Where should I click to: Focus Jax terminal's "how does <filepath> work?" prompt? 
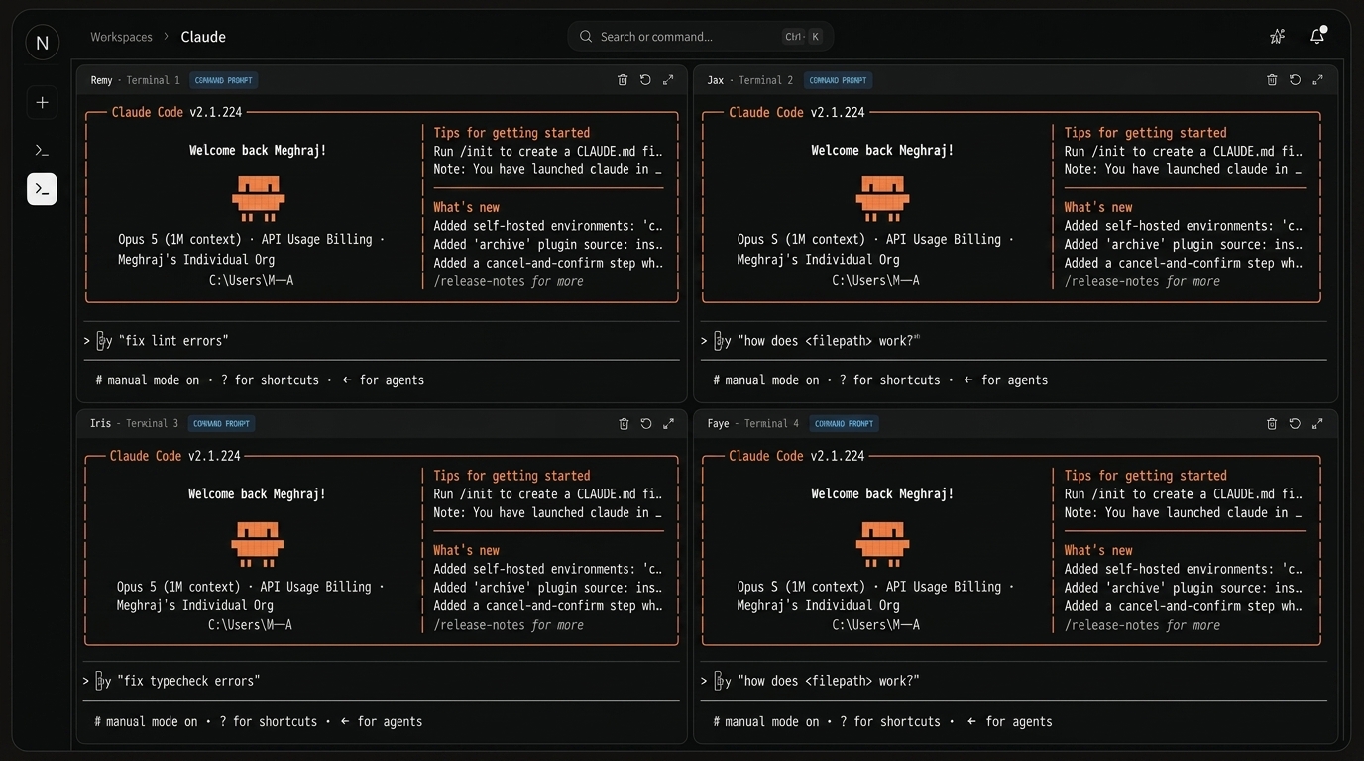1013,341
